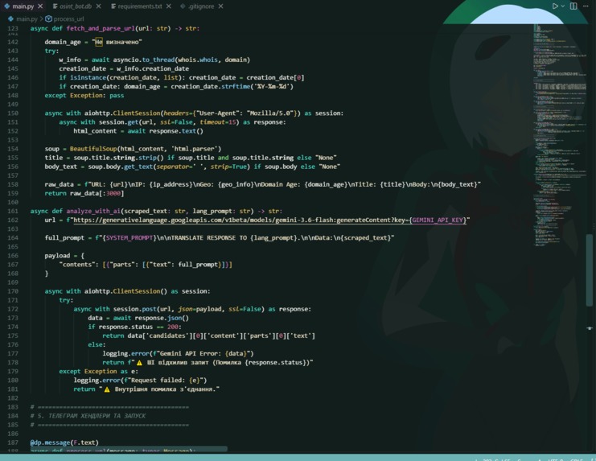596x461 pixels.
Task: Click "html_content = await response.text()" line
Action: tap(138, 130)
